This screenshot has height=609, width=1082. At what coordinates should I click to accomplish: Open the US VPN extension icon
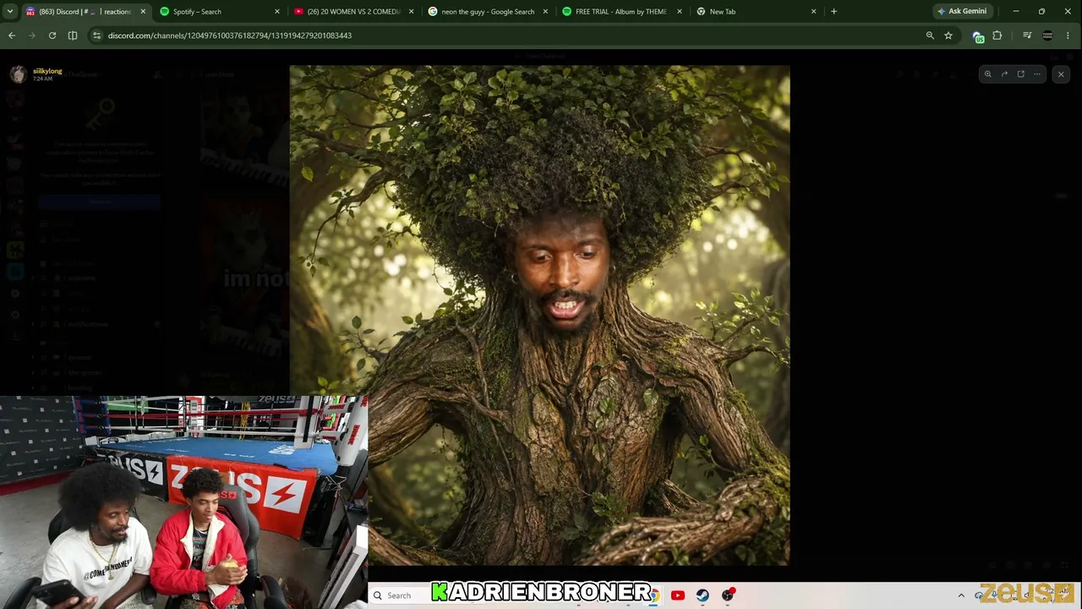click(x=978, y=36)
